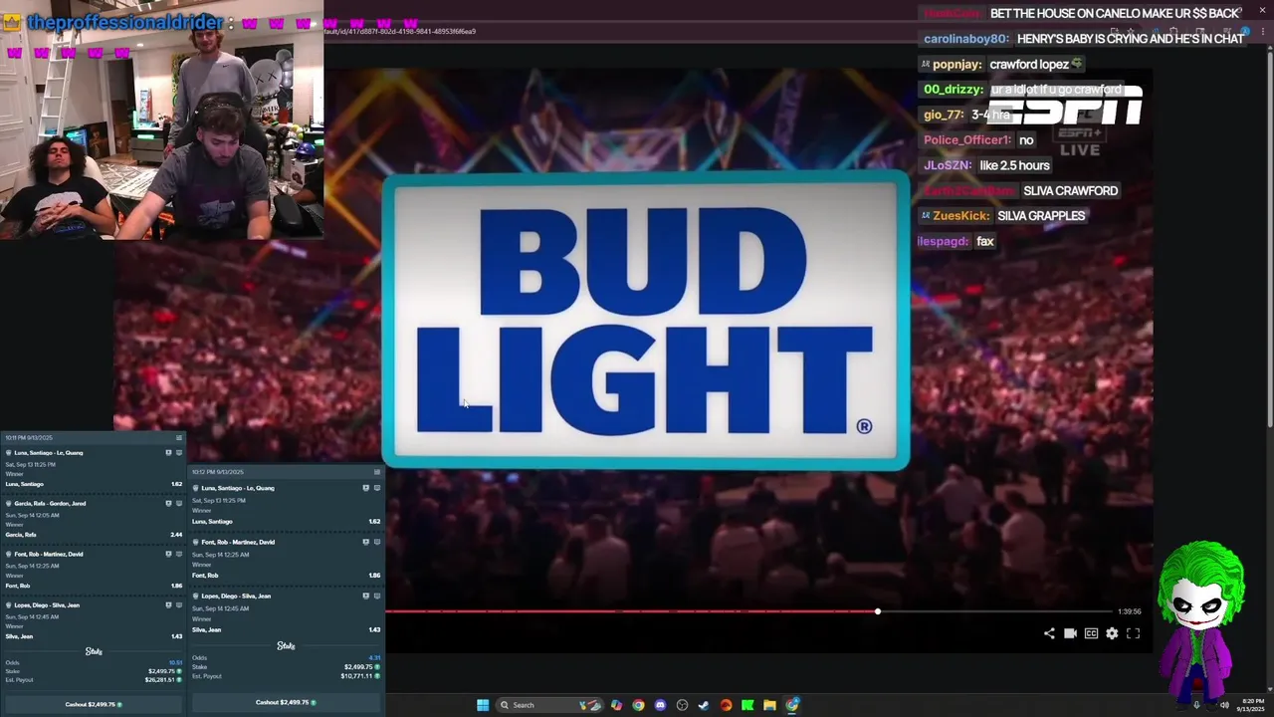The height and width of the screenshot is (717, 1274).
Task: Open the share icon in video player
Action: 1049,633
